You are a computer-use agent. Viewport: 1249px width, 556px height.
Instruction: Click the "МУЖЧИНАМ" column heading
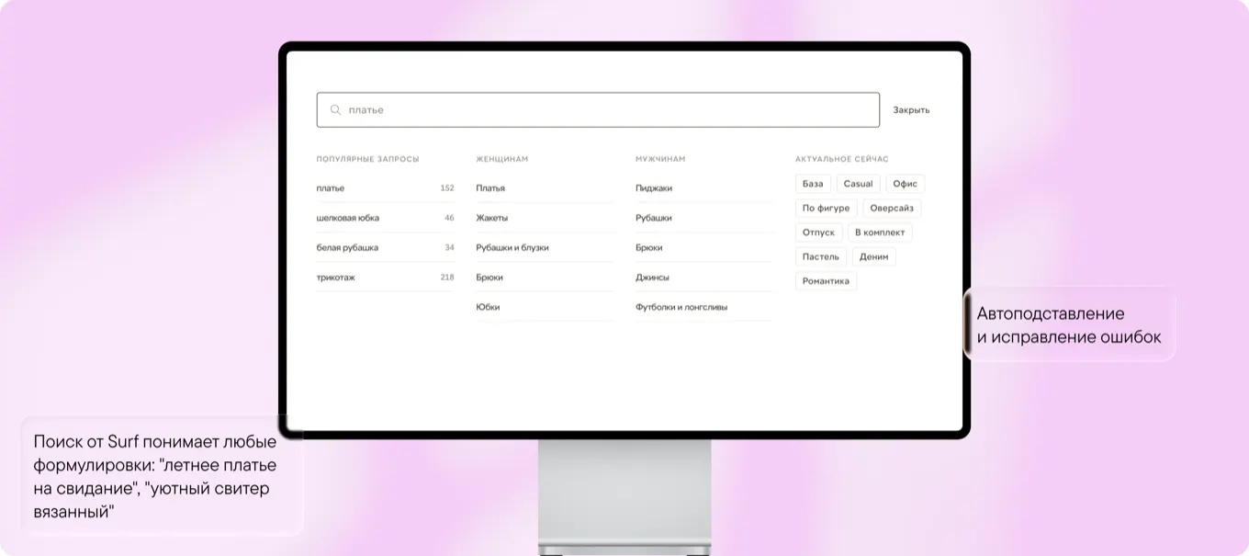coord(660,159)
